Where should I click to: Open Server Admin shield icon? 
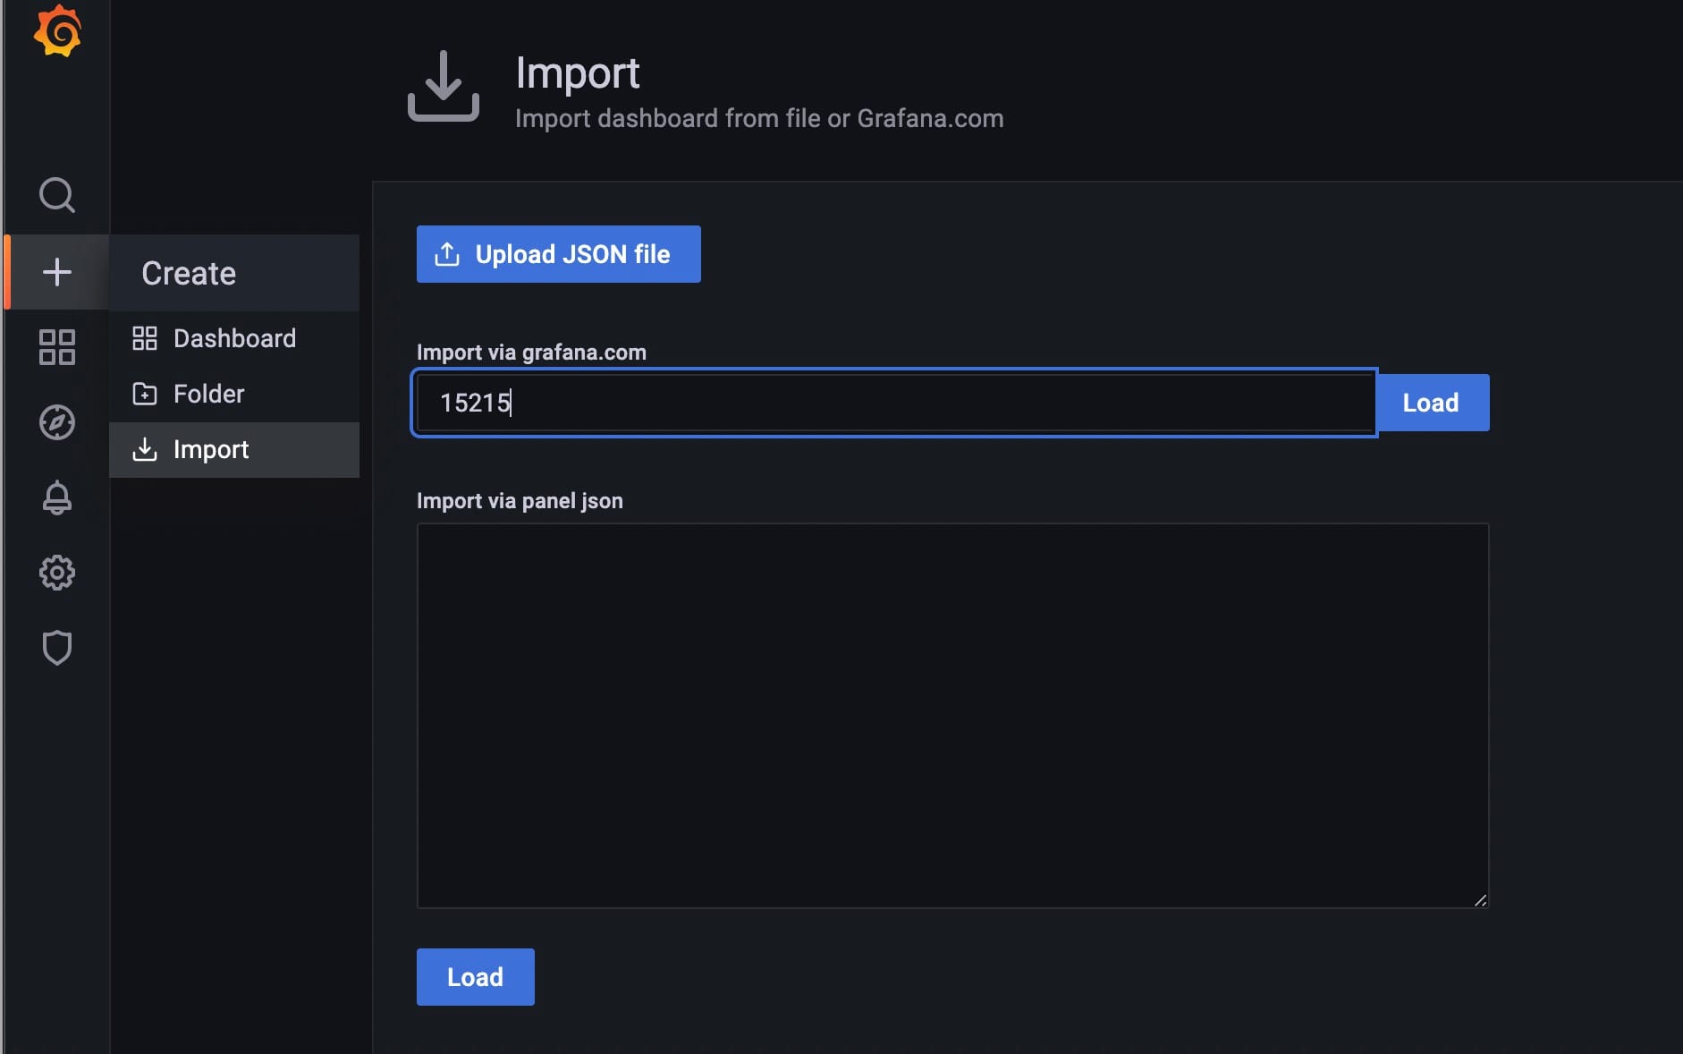point(57,648)
